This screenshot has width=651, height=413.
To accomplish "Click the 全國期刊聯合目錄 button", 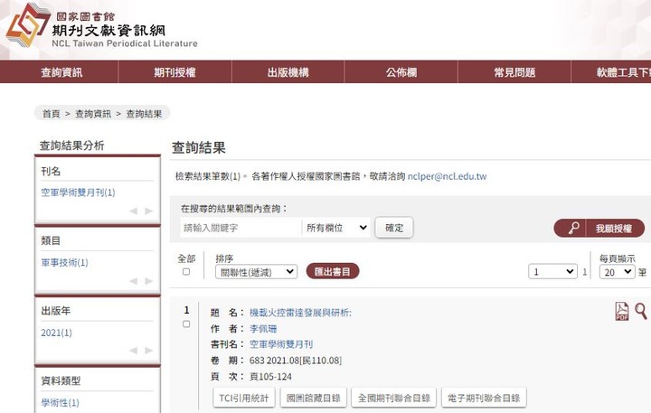I will pyautogui.click(x=393, y=398).
